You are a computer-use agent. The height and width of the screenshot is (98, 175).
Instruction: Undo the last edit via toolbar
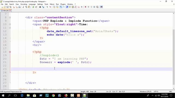coord(33,7)
